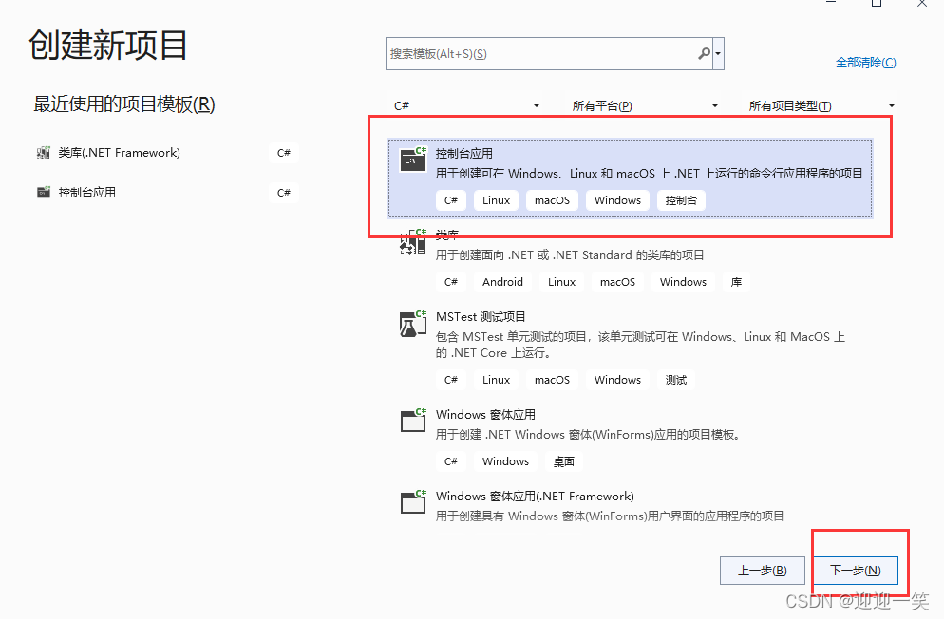Image resolution: width=944 pixels, height=619 pixels.
Task: Click the 下一步(N) next button
Action: point(856,571)
